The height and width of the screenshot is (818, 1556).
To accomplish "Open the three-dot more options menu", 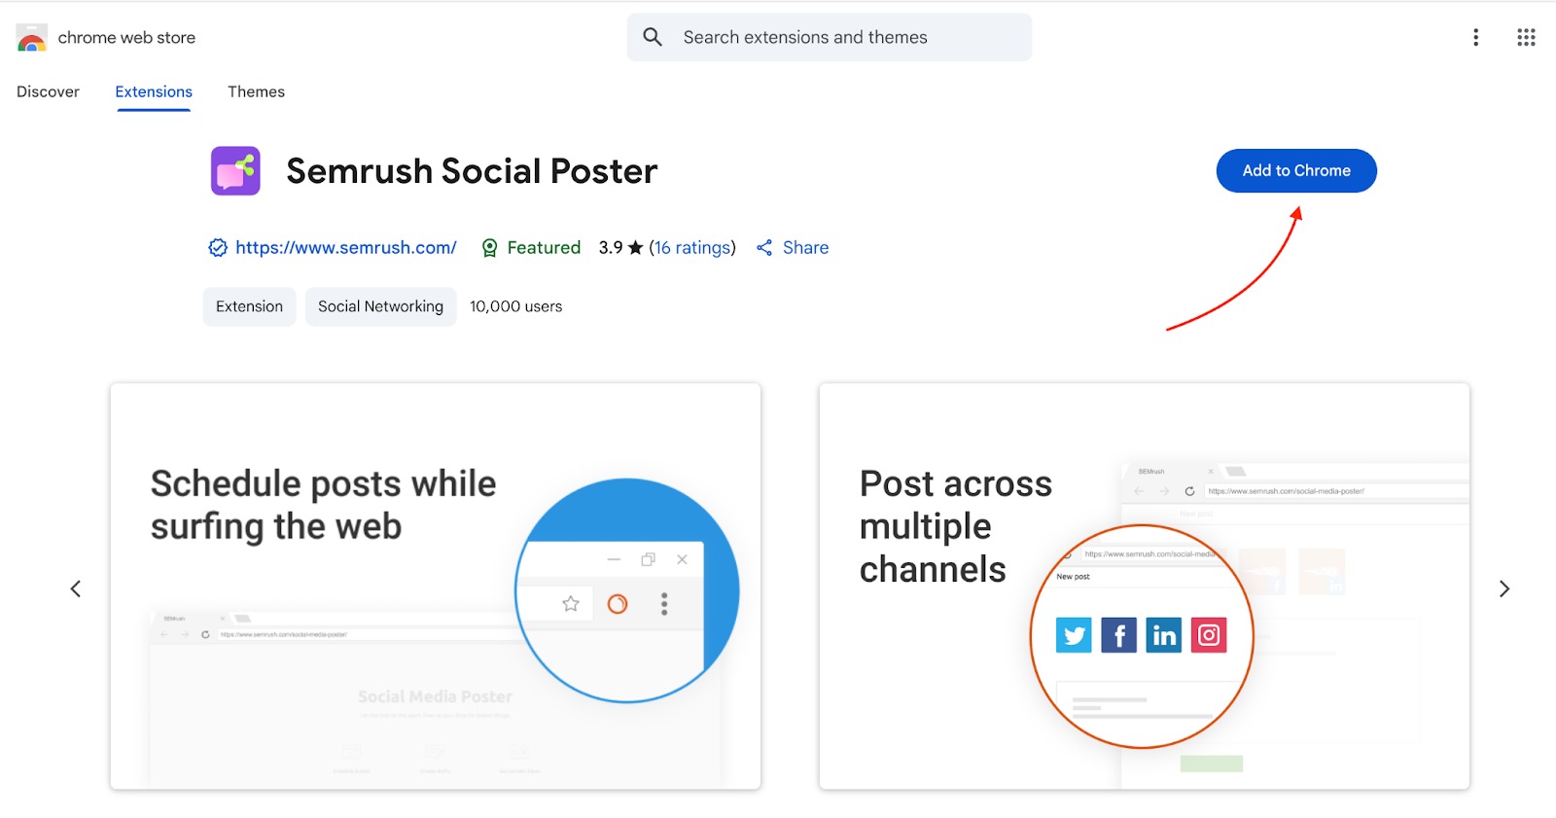I will pos(1475,37).
